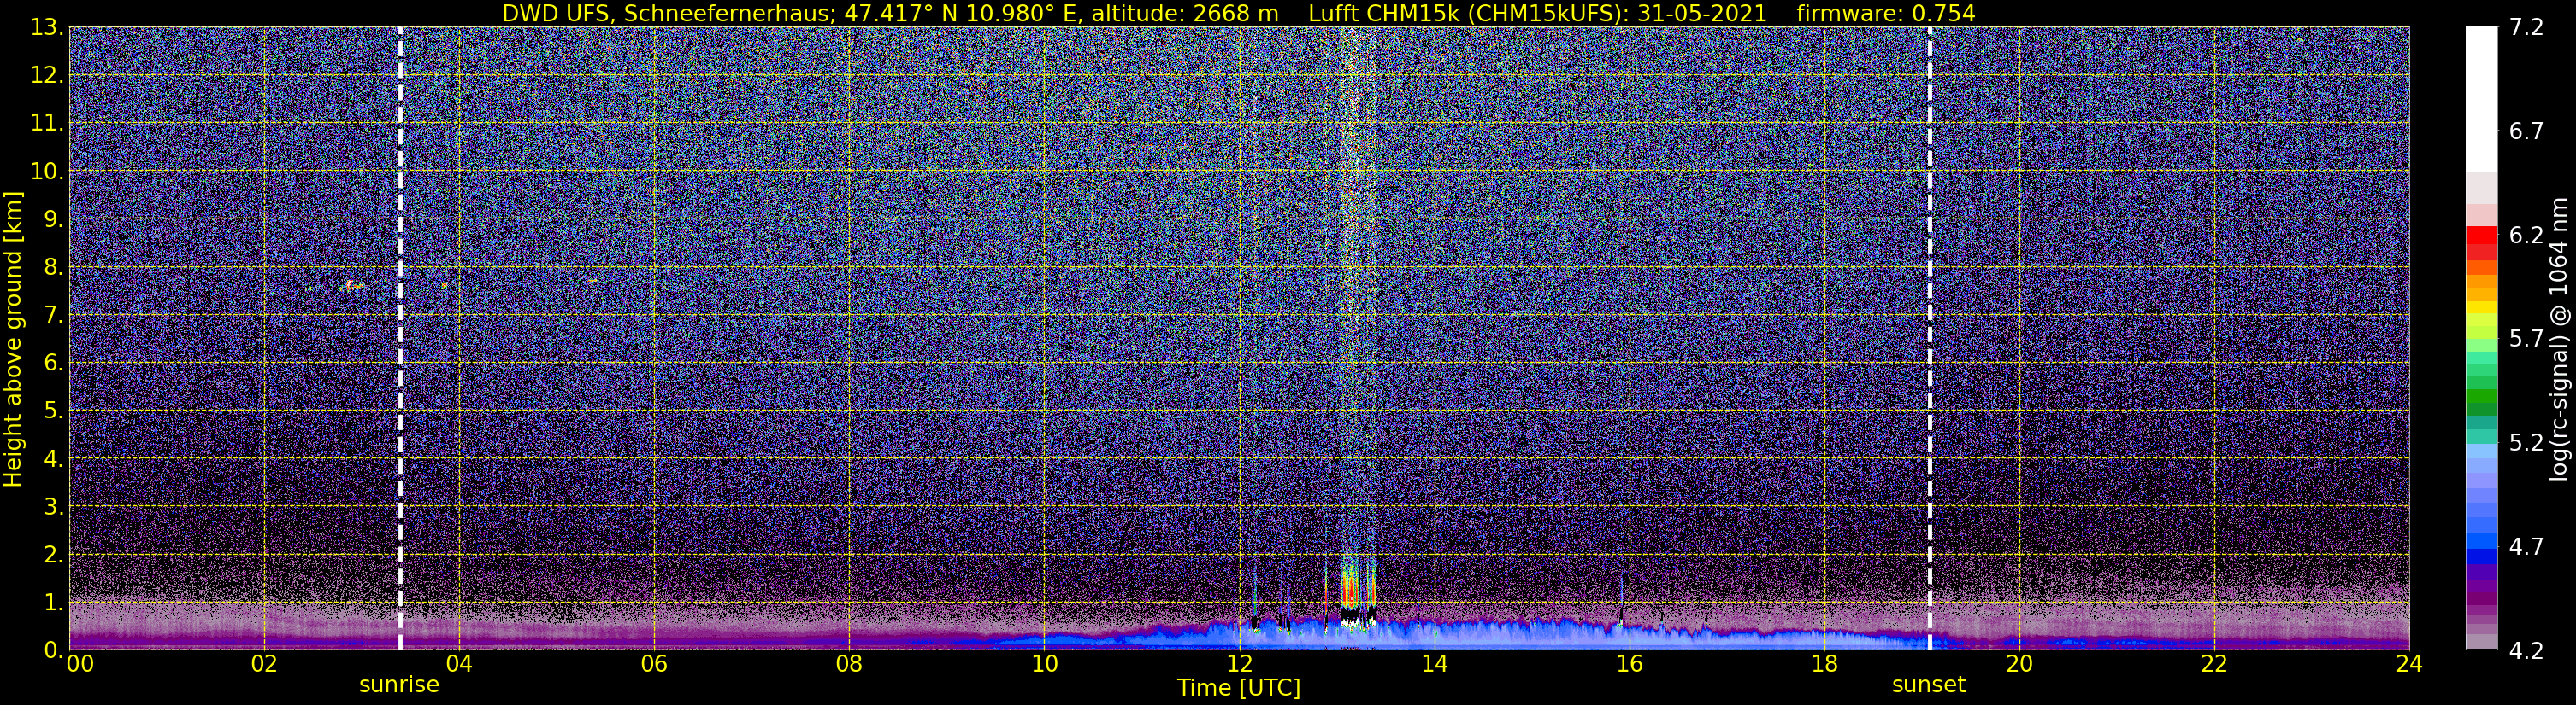Click the 3. height axis tick label
This screenshot has height=705, width=2576.
click(x=54, y=507)
